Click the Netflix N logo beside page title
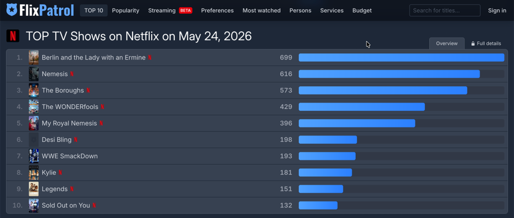Image resolution: width=514 pixels, height=218 pixels. pos(13,36)
